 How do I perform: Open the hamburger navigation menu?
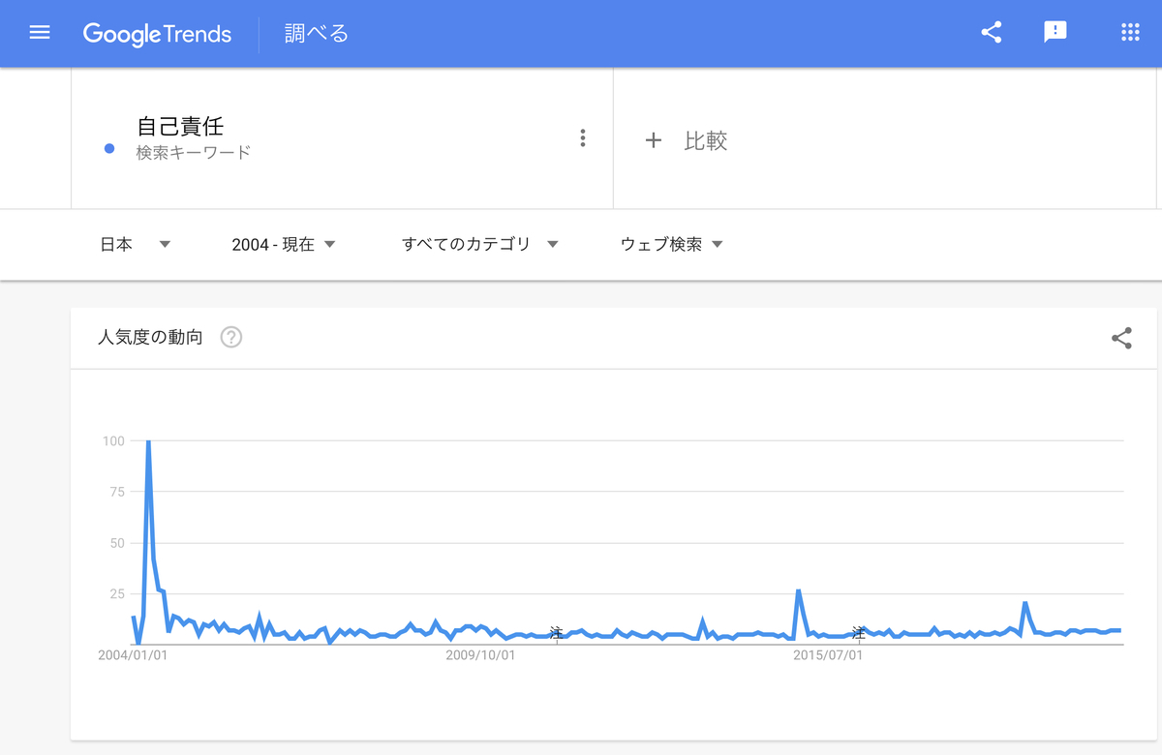coord(39,32)
